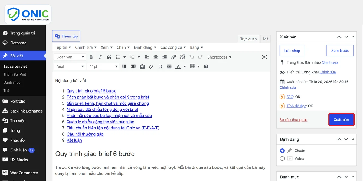Undo the last edit

191,57
